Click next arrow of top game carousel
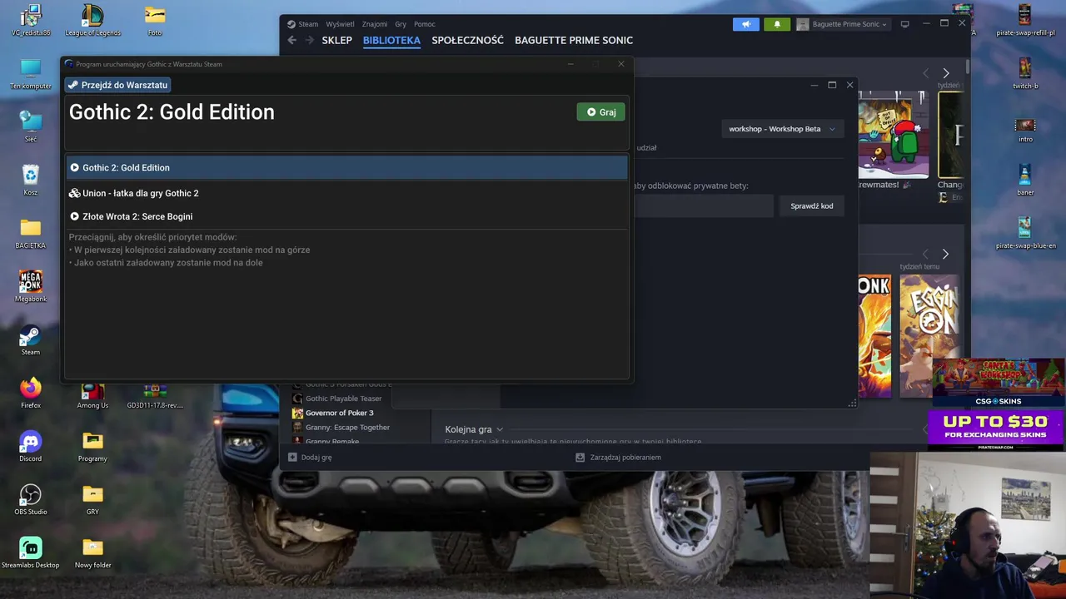The height and width of the screenshot is (599, 1066). tap(945, 73)
